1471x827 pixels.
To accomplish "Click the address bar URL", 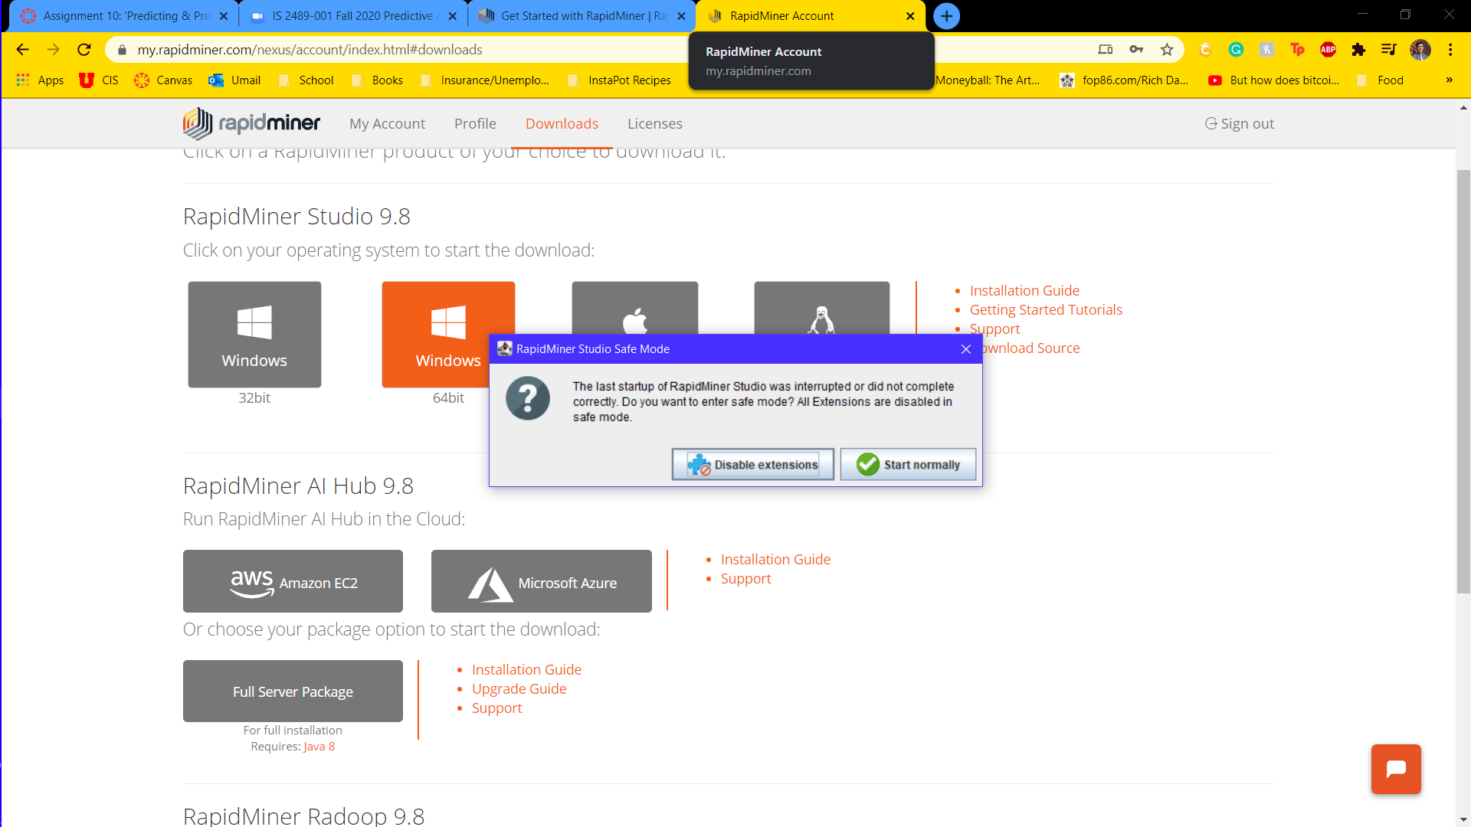I will click(x=310, y=50).
